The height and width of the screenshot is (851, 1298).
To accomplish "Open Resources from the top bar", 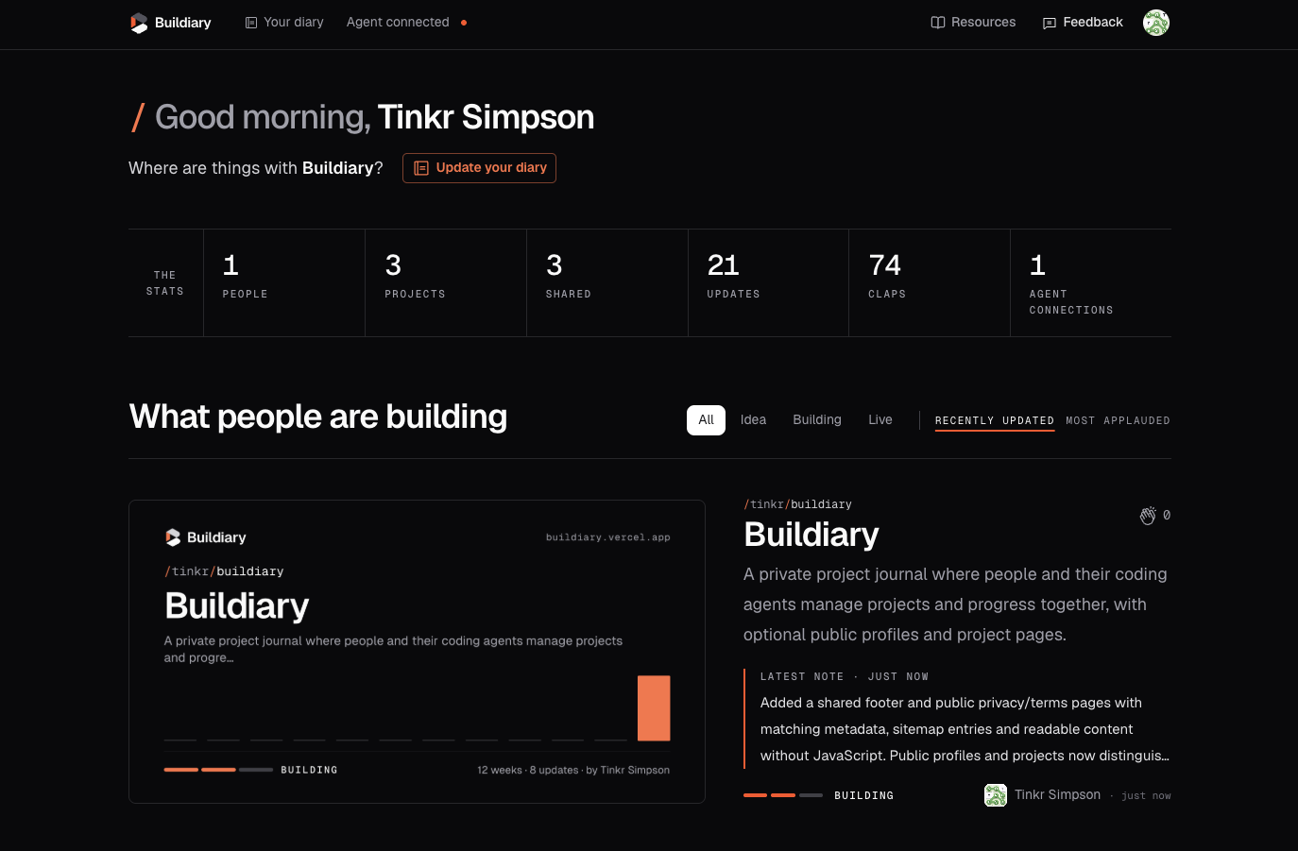I will click(x=973, y=22).
